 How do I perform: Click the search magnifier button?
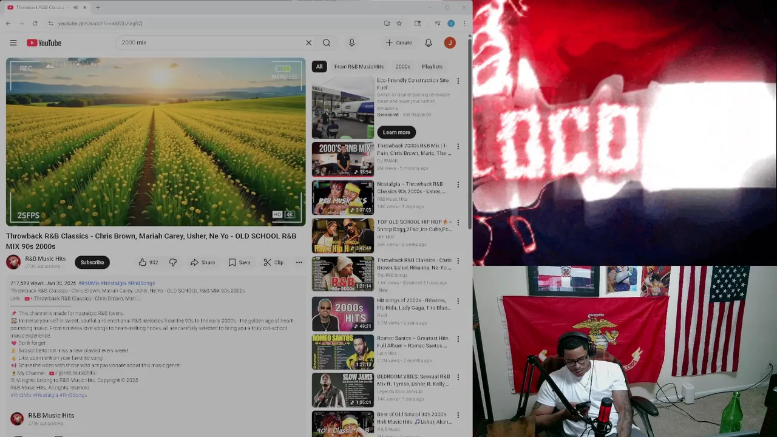click(327, 42)
